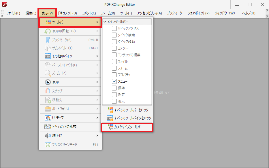Image resolution: width=269 pixels, height=168 pixels.
Task: Select すべてのツールバーをロック
Action: [x=127, y=110]
